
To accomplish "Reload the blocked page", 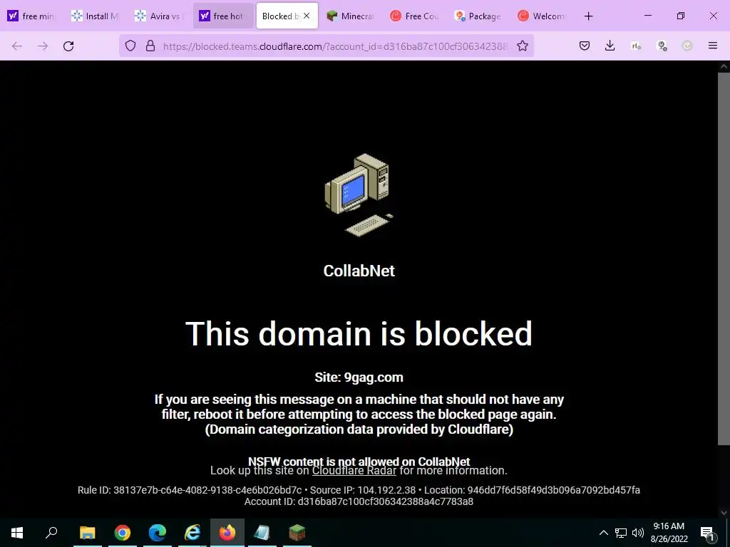I will [x=68, y=46].
